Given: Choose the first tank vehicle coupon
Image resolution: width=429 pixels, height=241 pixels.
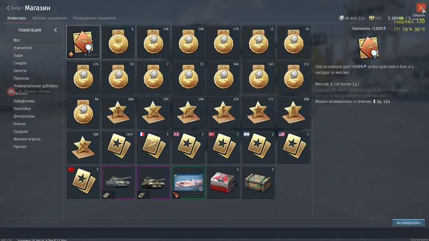Looking at the screenshot, I should point(118,182).
